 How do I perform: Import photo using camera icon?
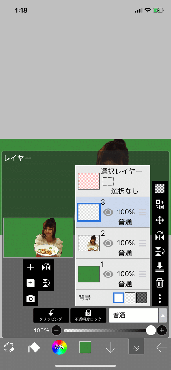30,299
